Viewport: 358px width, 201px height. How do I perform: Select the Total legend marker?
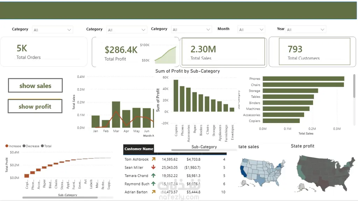(x=42, y=146)
